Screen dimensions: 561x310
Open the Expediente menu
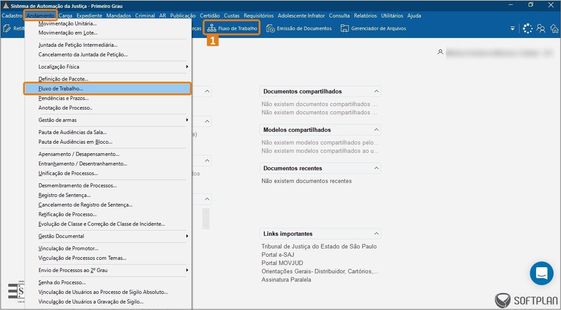pyautogui.click(x=89, y=16)
